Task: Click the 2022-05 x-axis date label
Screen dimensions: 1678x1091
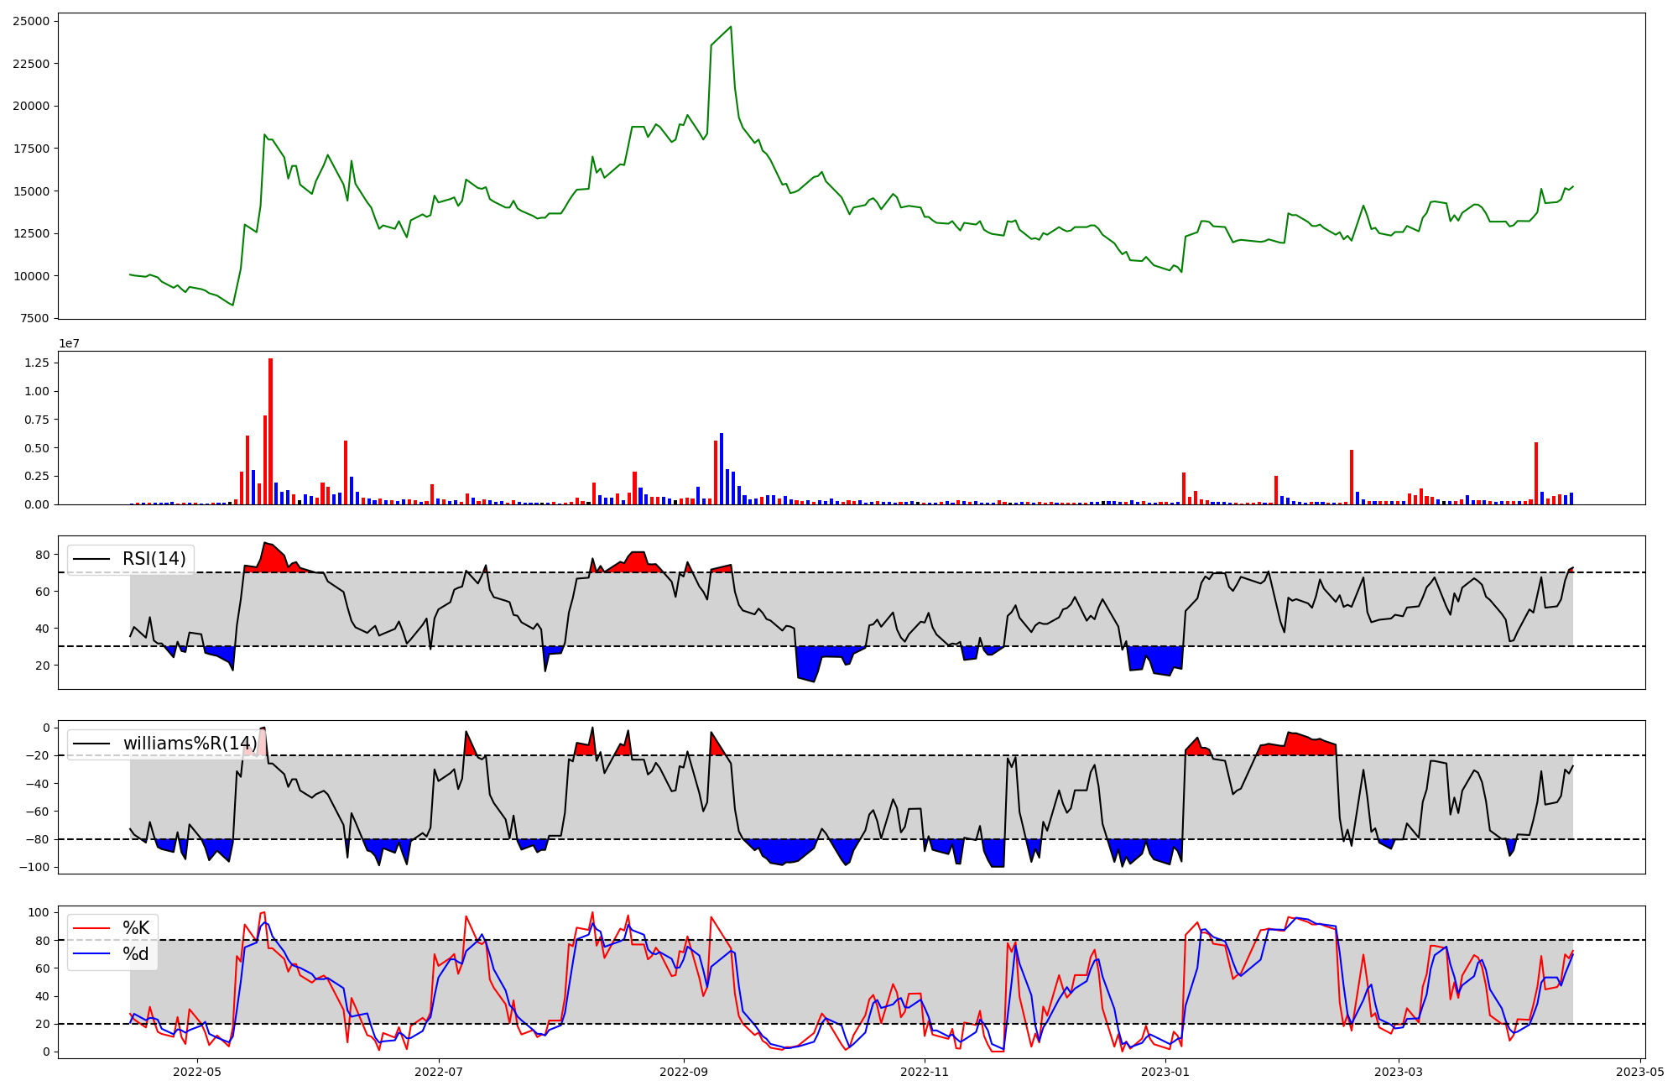Action: pos(196,1072)
